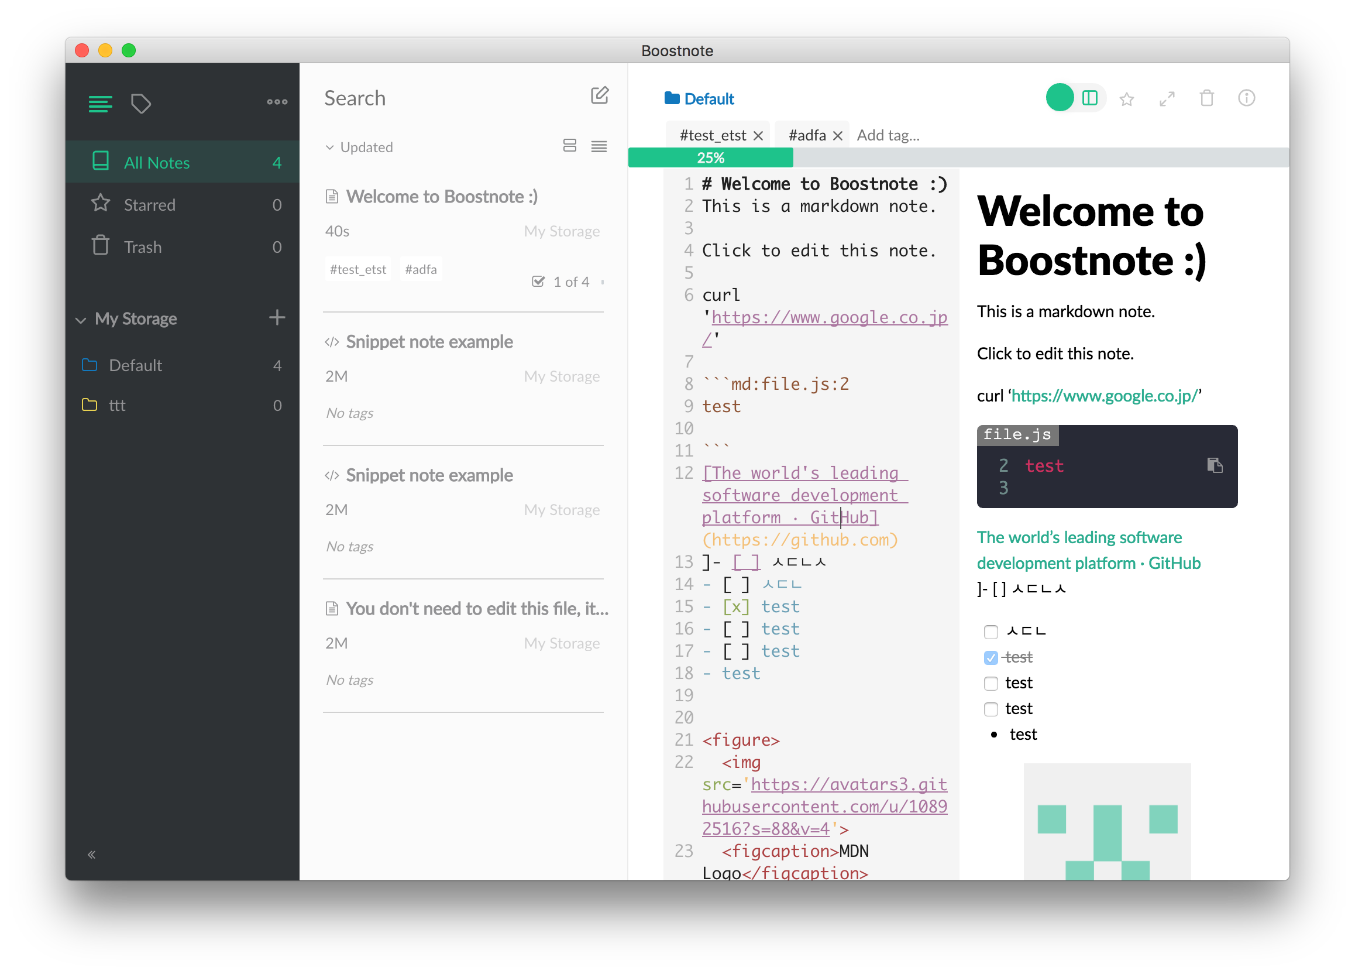Image resolution: width=1355 pixels, height=974 pixels.
Task: Open the Trash section
Action: (x=142, y=246)
